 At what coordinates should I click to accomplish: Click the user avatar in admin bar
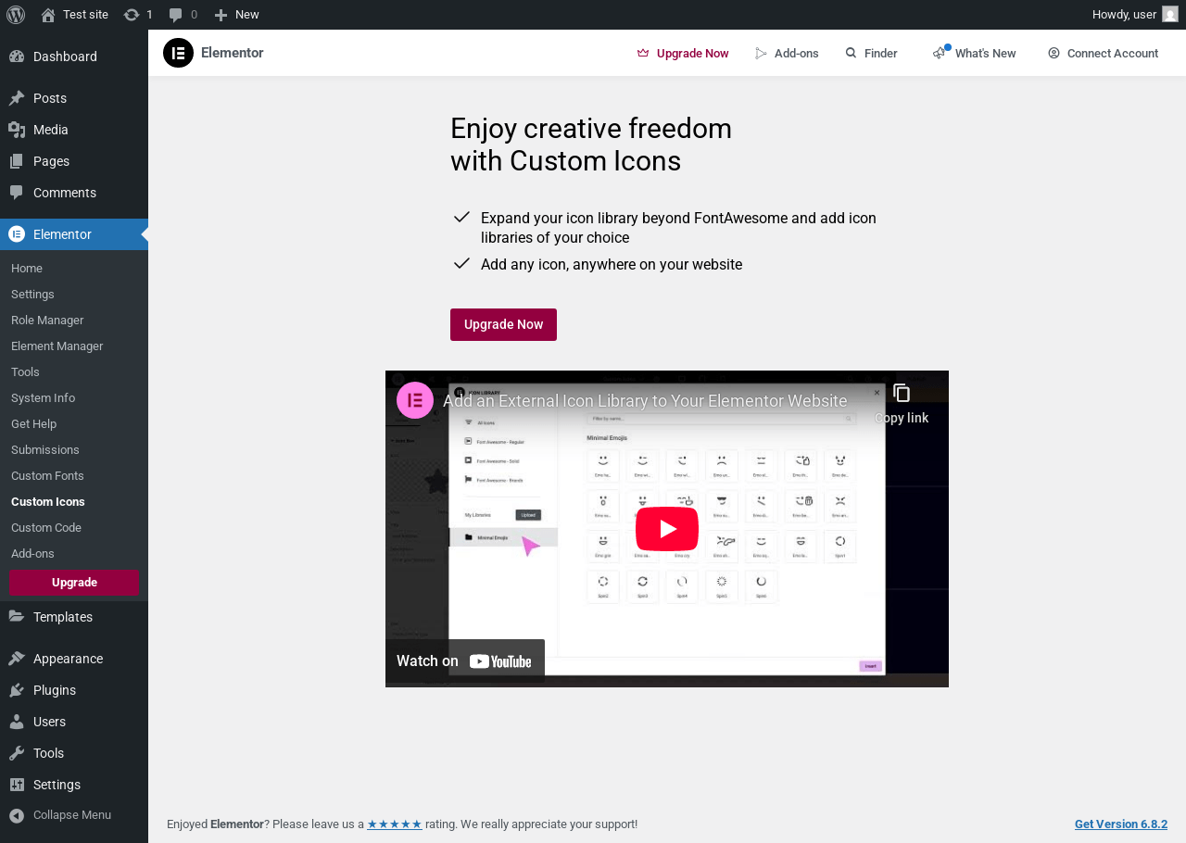[x=1170, y=15]
